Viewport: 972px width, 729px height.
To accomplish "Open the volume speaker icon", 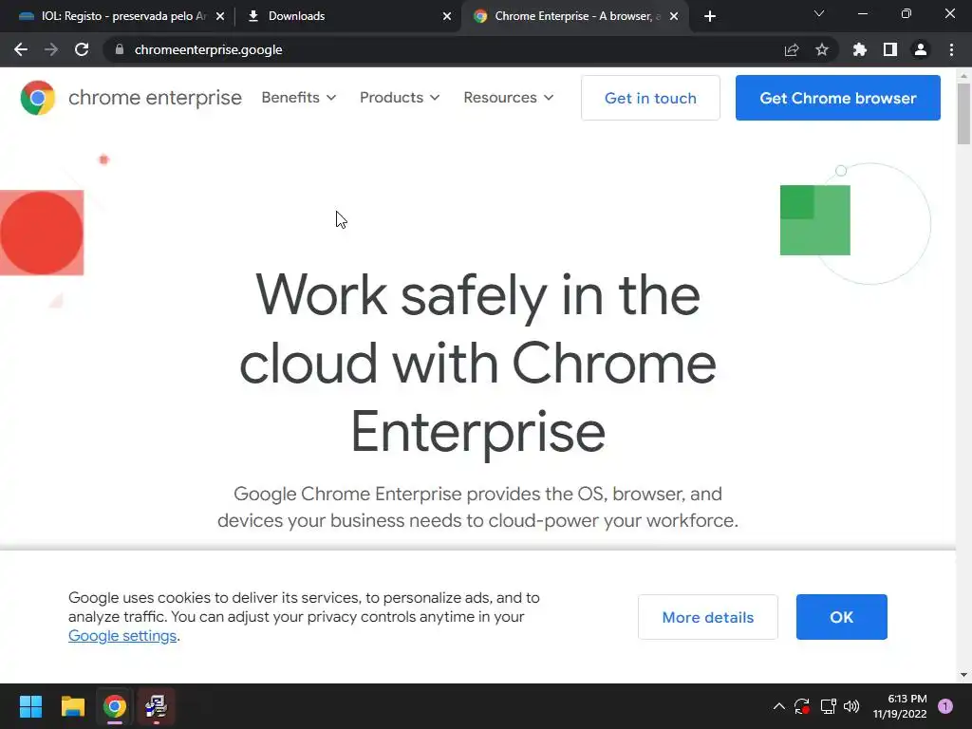I will pos(851,706).
